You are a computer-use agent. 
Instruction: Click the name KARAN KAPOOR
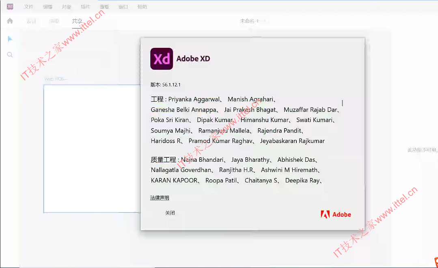tap(174, 180)
